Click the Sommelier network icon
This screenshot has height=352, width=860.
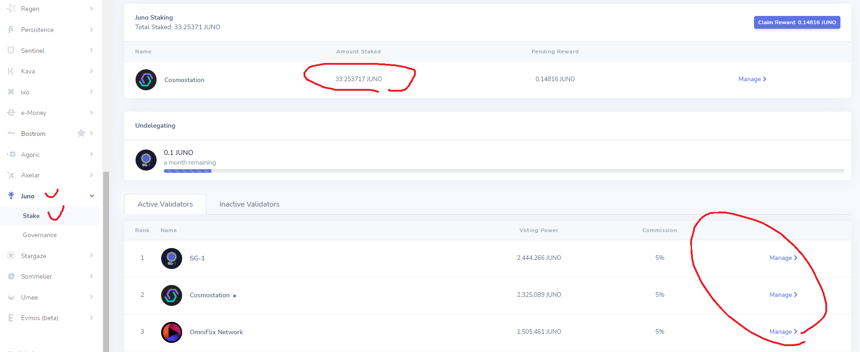pyautogui.click(x=11, y=276)
